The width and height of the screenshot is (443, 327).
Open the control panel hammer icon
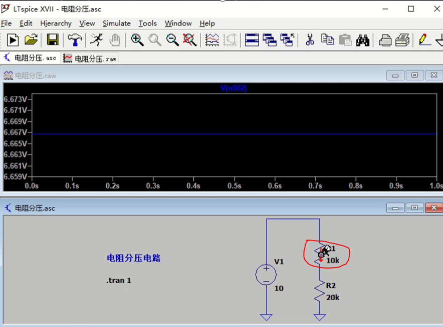(x=75, y=40)
